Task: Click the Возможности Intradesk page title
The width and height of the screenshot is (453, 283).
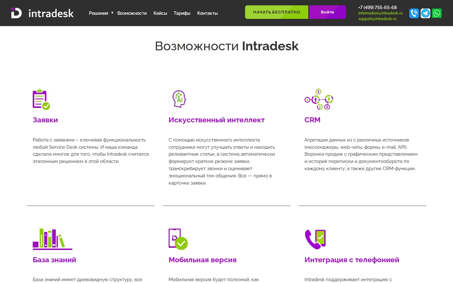Action: point(226,46)
